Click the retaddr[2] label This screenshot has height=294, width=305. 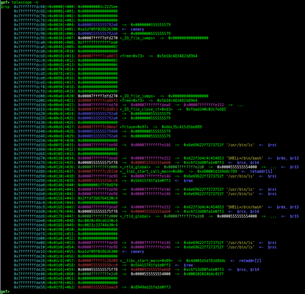250,261
